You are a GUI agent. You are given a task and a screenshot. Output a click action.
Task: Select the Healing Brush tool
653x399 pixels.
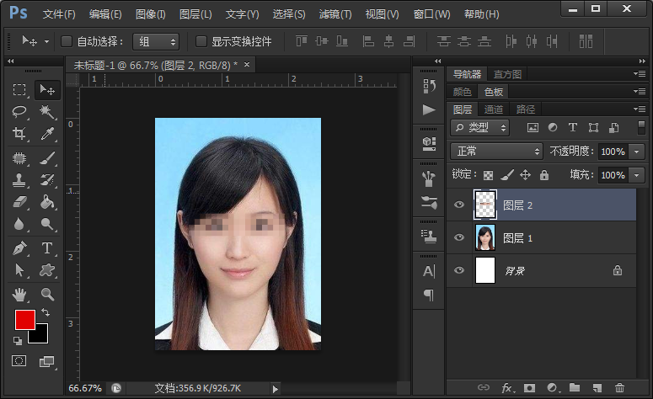coord(19,158)
